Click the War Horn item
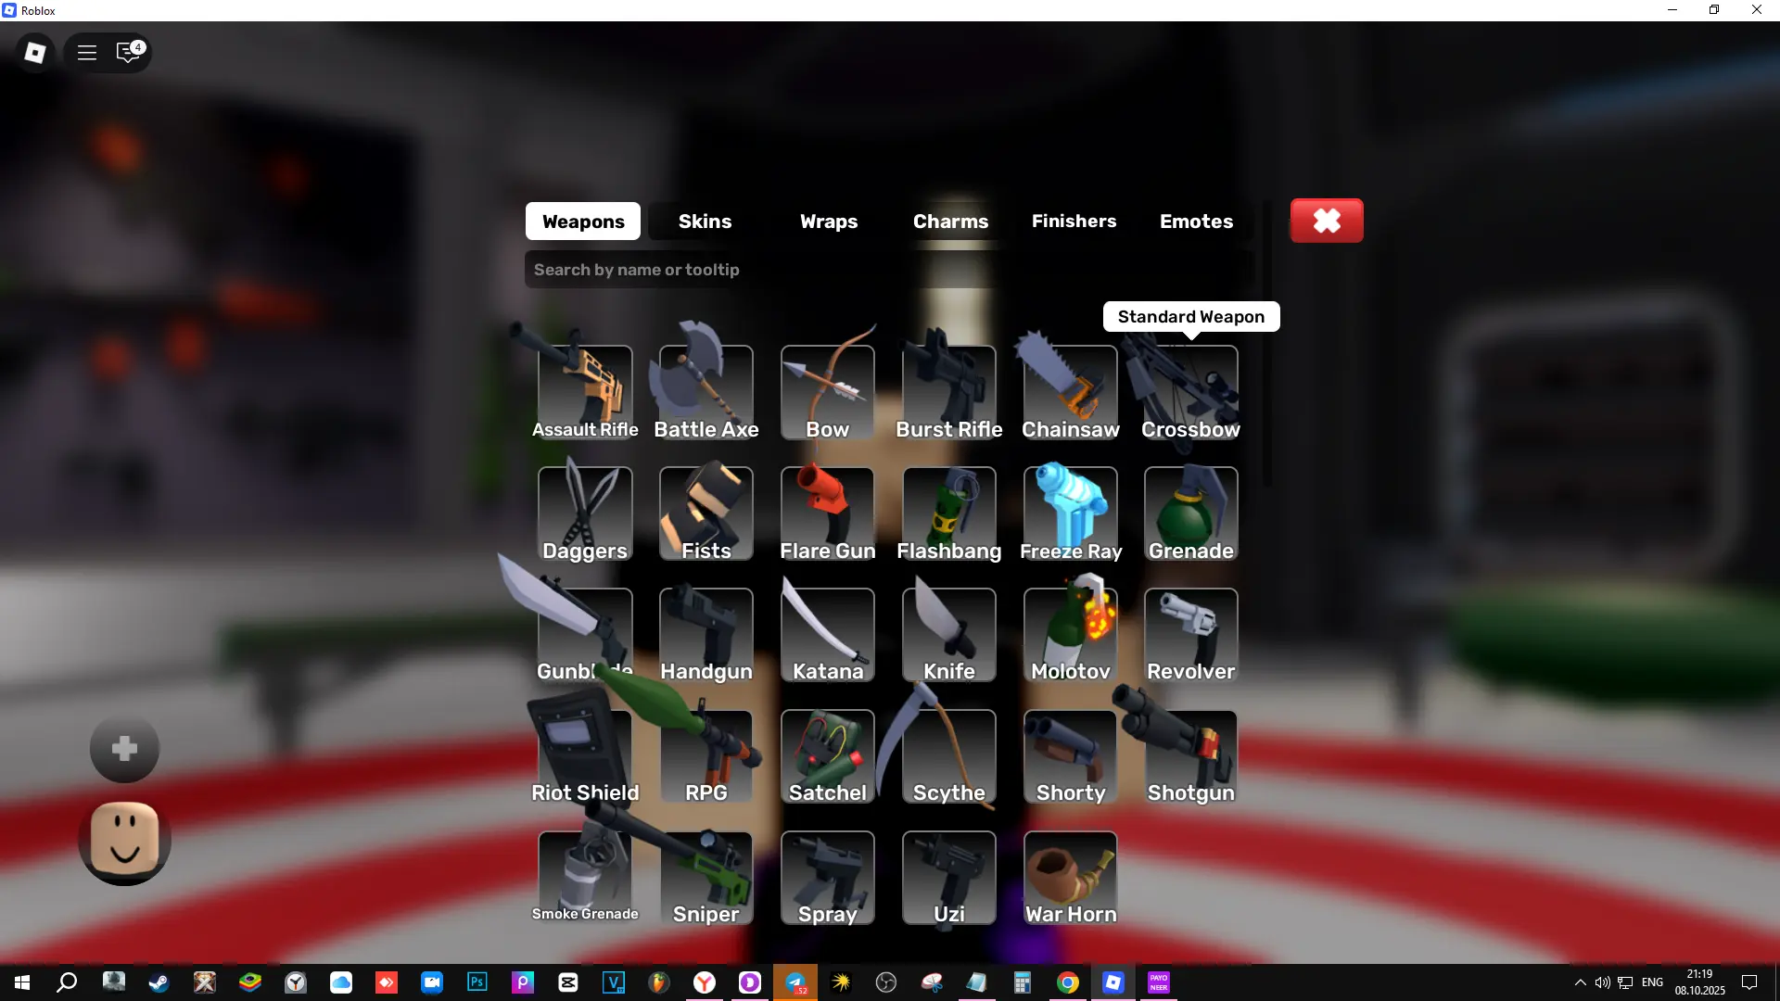 1071,877
